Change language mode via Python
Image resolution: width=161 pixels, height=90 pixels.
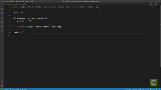click(147, 89)
